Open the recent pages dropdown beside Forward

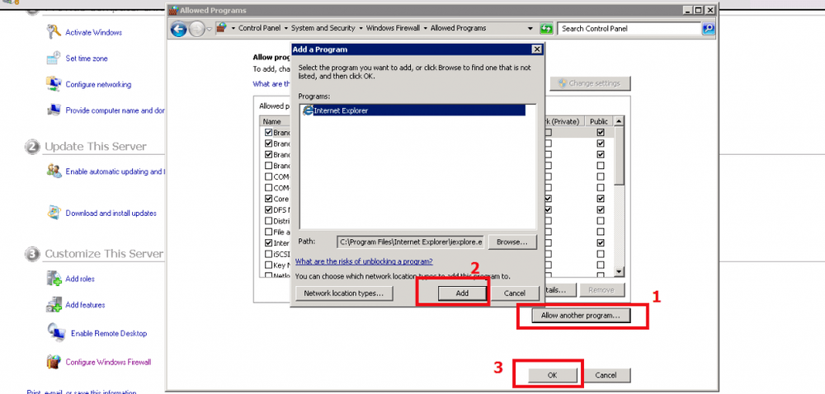[x=210, y=29]
